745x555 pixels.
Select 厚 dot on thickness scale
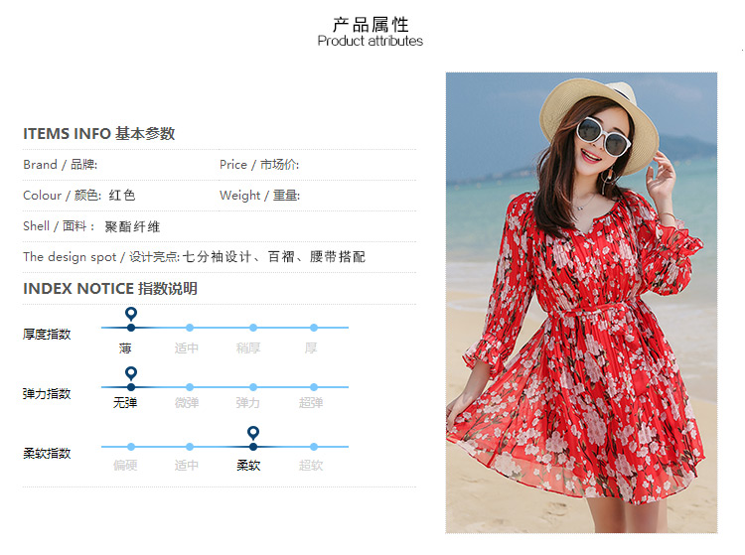314,328
